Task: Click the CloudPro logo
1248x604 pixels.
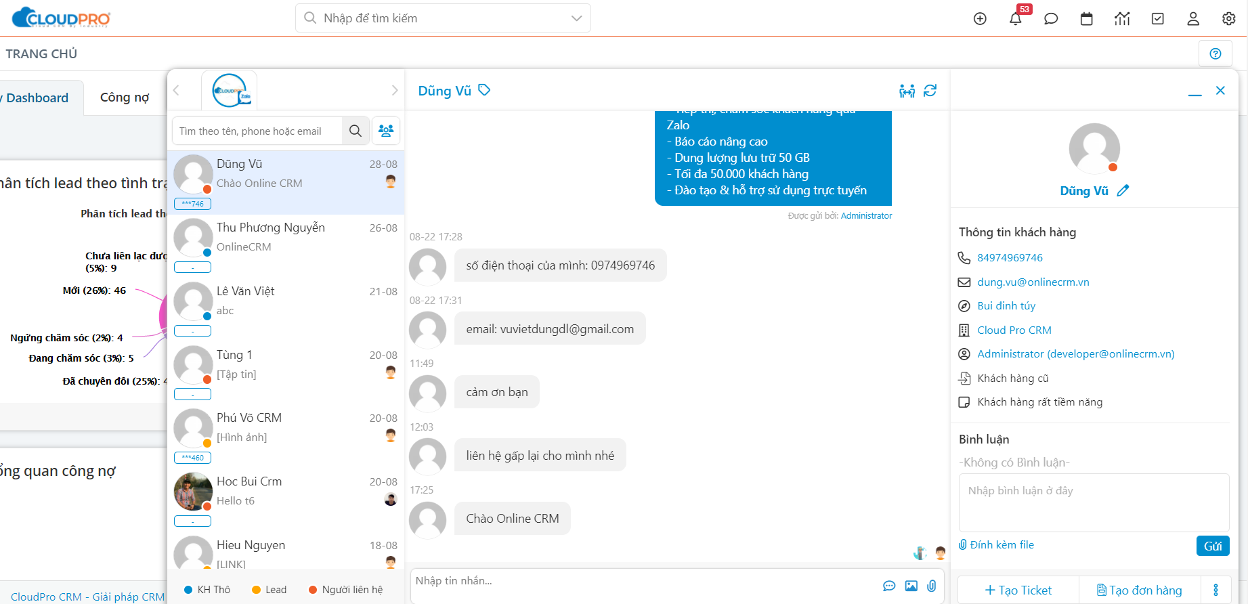Action: point(61,18)
